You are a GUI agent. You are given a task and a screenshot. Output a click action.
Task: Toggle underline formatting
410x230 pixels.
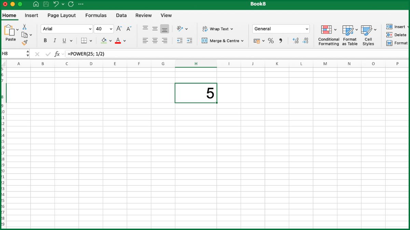point(64,40)
